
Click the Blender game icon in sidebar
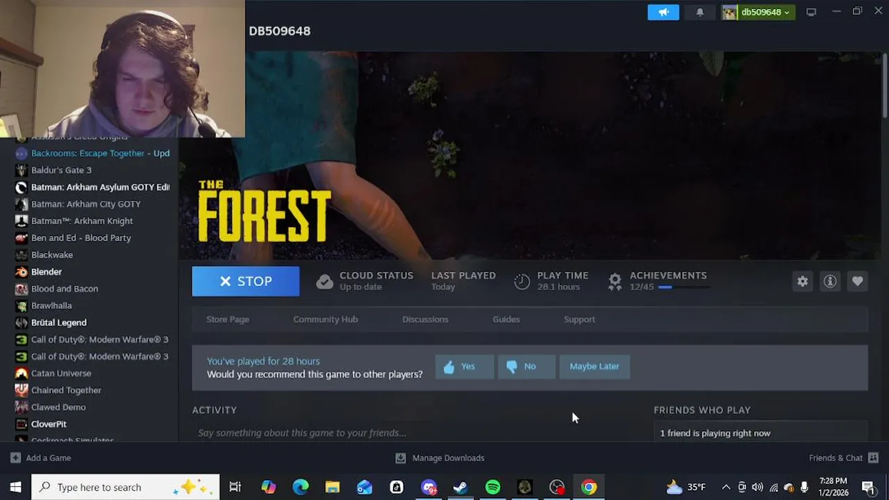(21, 272)
